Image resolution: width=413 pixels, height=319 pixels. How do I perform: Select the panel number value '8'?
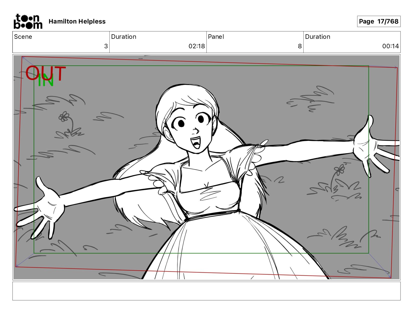click(300, 46)
